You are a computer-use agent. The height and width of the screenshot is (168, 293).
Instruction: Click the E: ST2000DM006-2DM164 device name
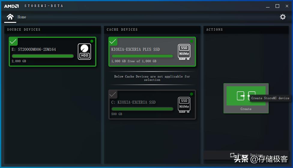click(34, 49)
